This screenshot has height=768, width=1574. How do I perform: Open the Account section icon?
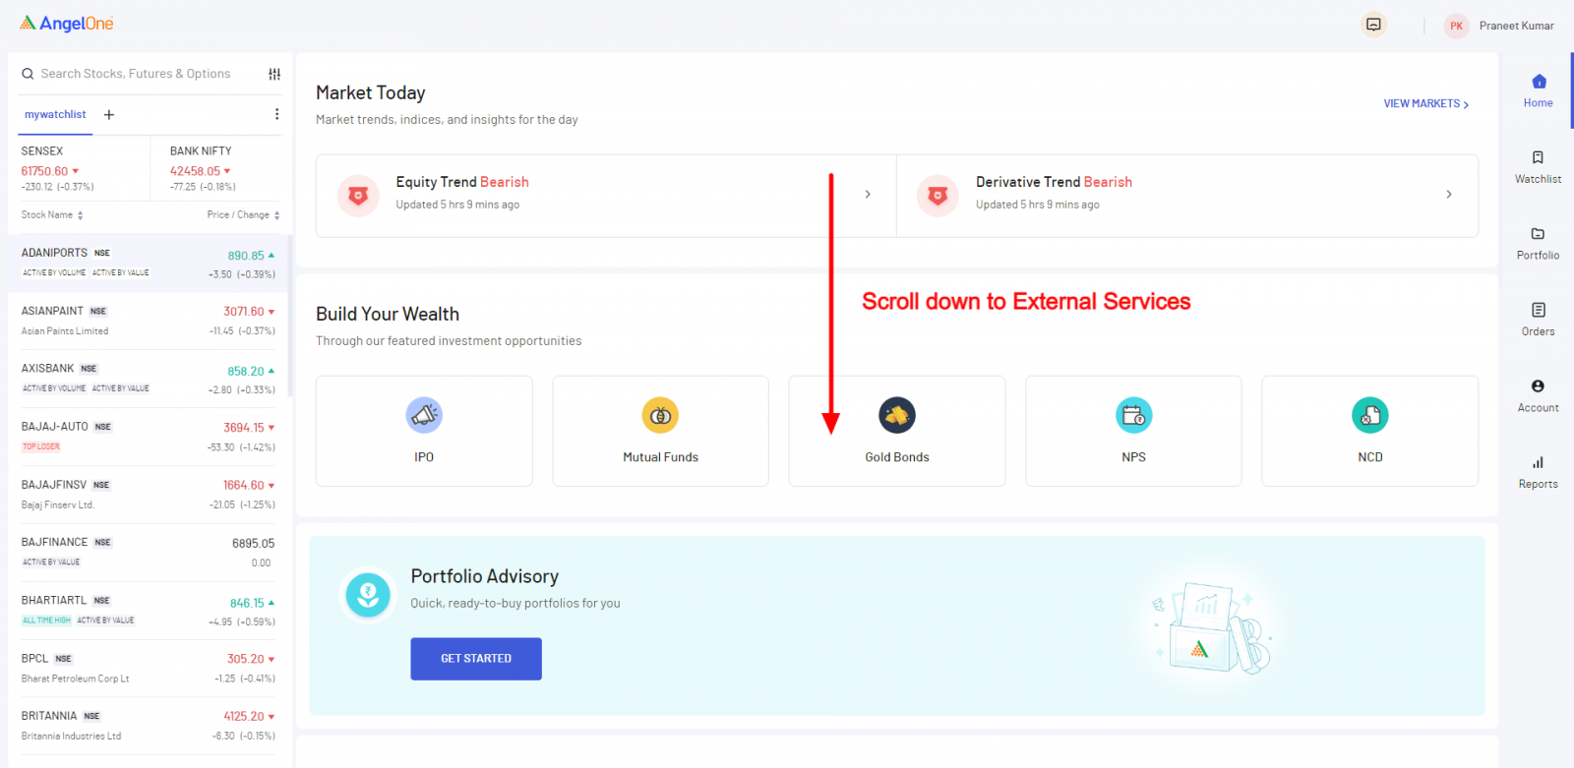coord(1538,386)
